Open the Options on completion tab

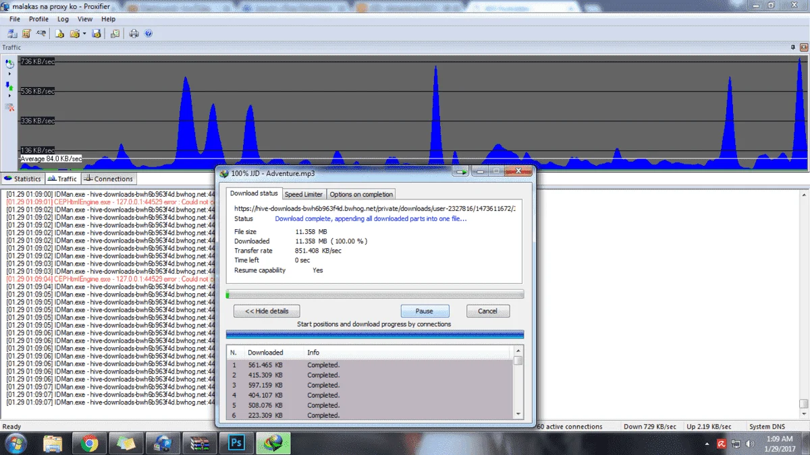click(361, 194)
